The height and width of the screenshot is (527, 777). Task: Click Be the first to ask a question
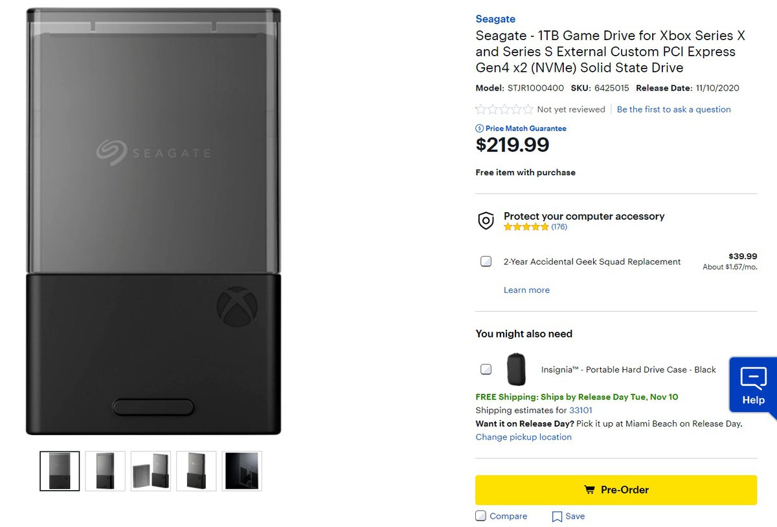[x=673, y=109]
